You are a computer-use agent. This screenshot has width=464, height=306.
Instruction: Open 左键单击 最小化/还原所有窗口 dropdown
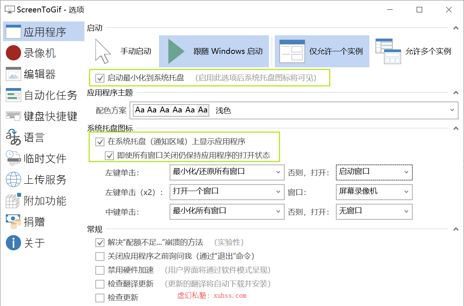click(227, 172)
